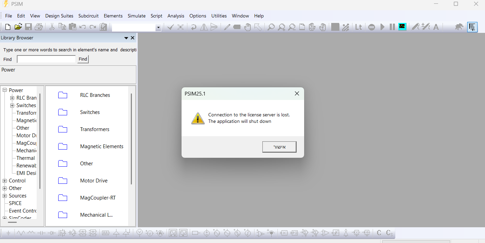The width and height of the screenshot is (485, 243).
Task: Place a ground element from bottom toolbar
Action: tap(8, 233)
